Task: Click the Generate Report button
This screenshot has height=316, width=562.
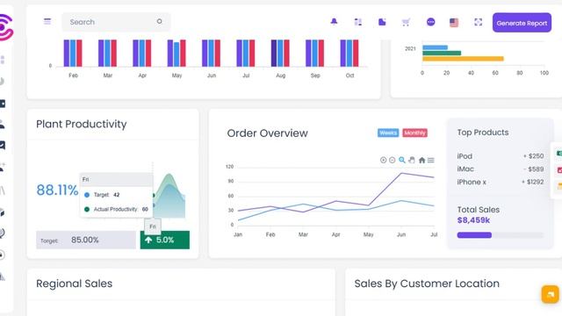Action: click(522, 23)
